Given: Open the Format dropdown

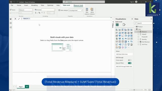Looking at the screenshot, I should click(x=48, y=10).
